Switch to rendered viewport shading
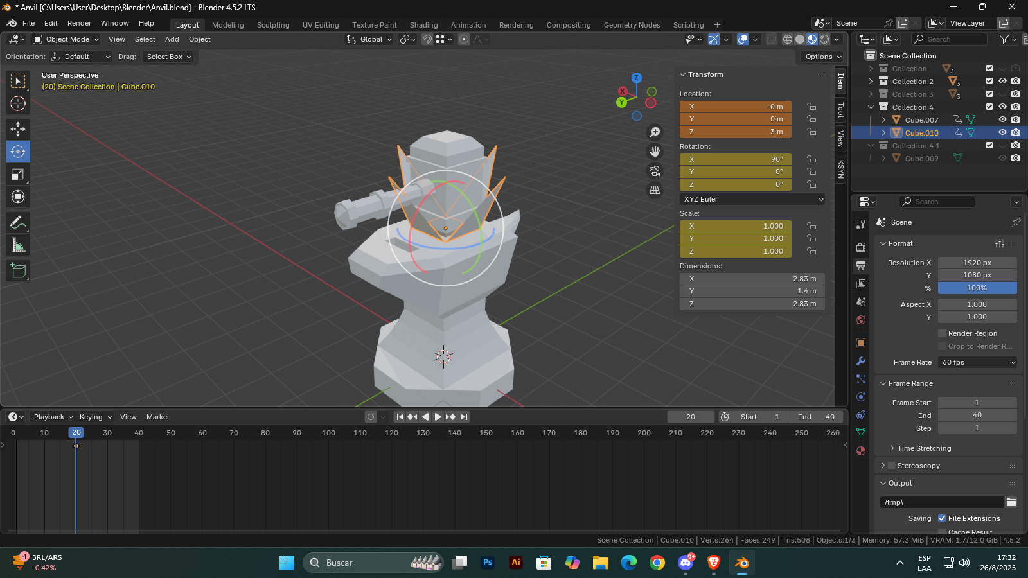Screen dimensions: 1028x578 pos(824,39)
